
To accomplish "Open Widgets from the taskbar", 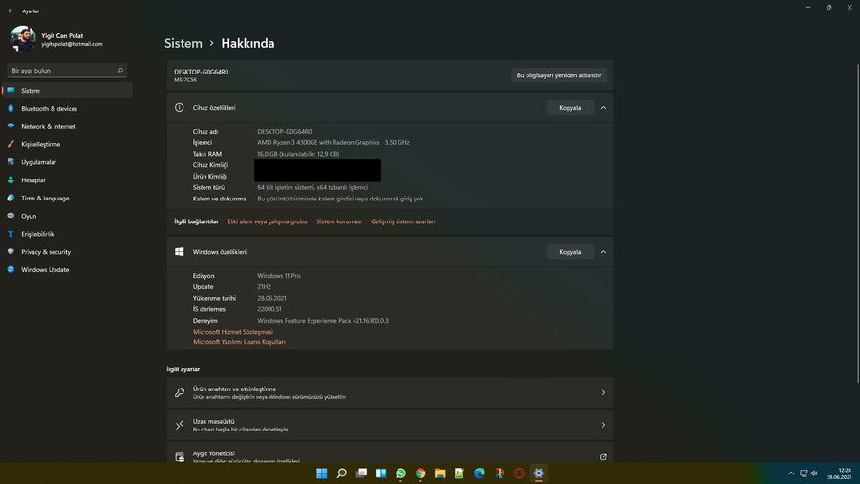I will tap(381, 473).
